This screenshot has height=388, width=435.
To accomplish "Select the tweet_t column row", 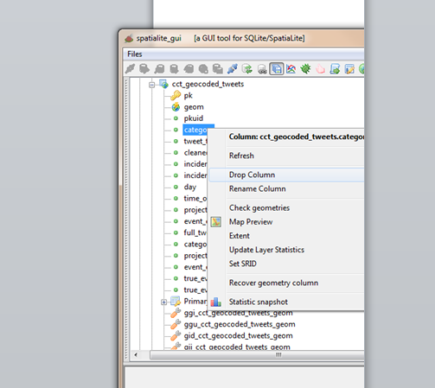I will [195, 141].
